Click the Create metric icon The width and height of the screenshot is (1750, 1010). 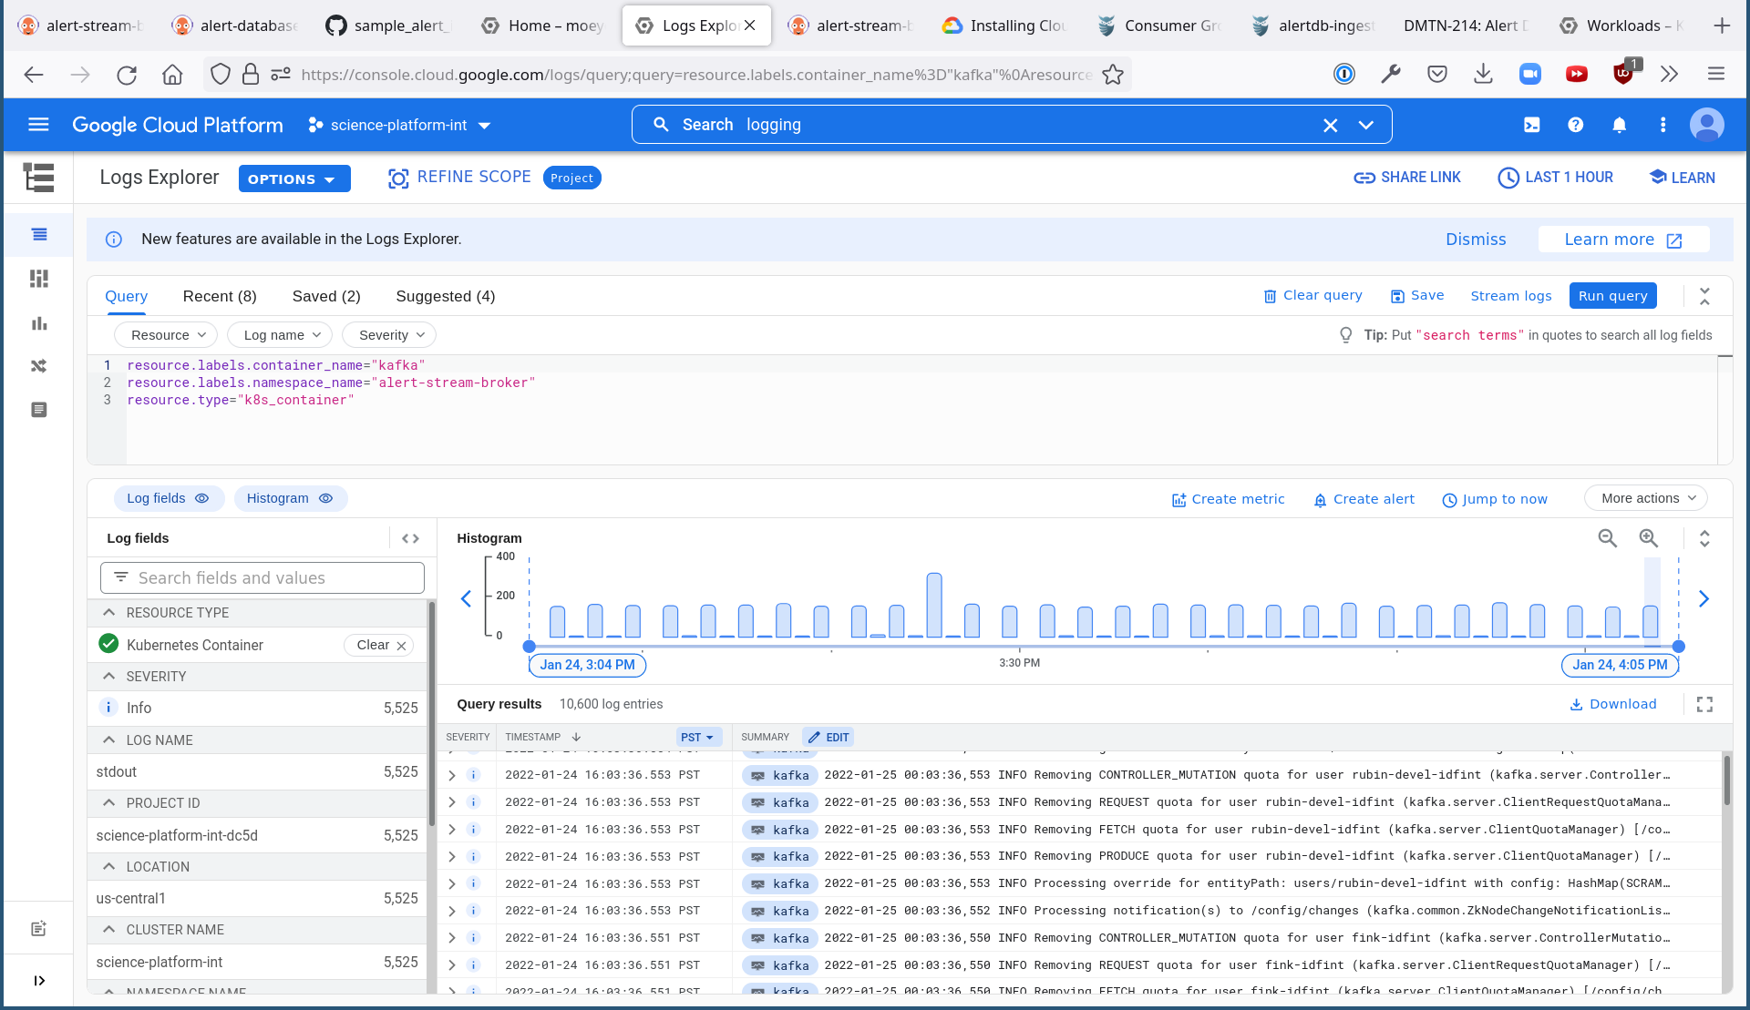click(x=1178, y=498)
